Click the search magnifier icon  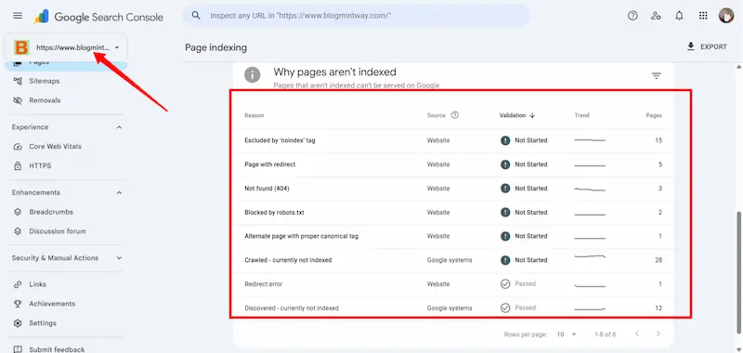196,16
